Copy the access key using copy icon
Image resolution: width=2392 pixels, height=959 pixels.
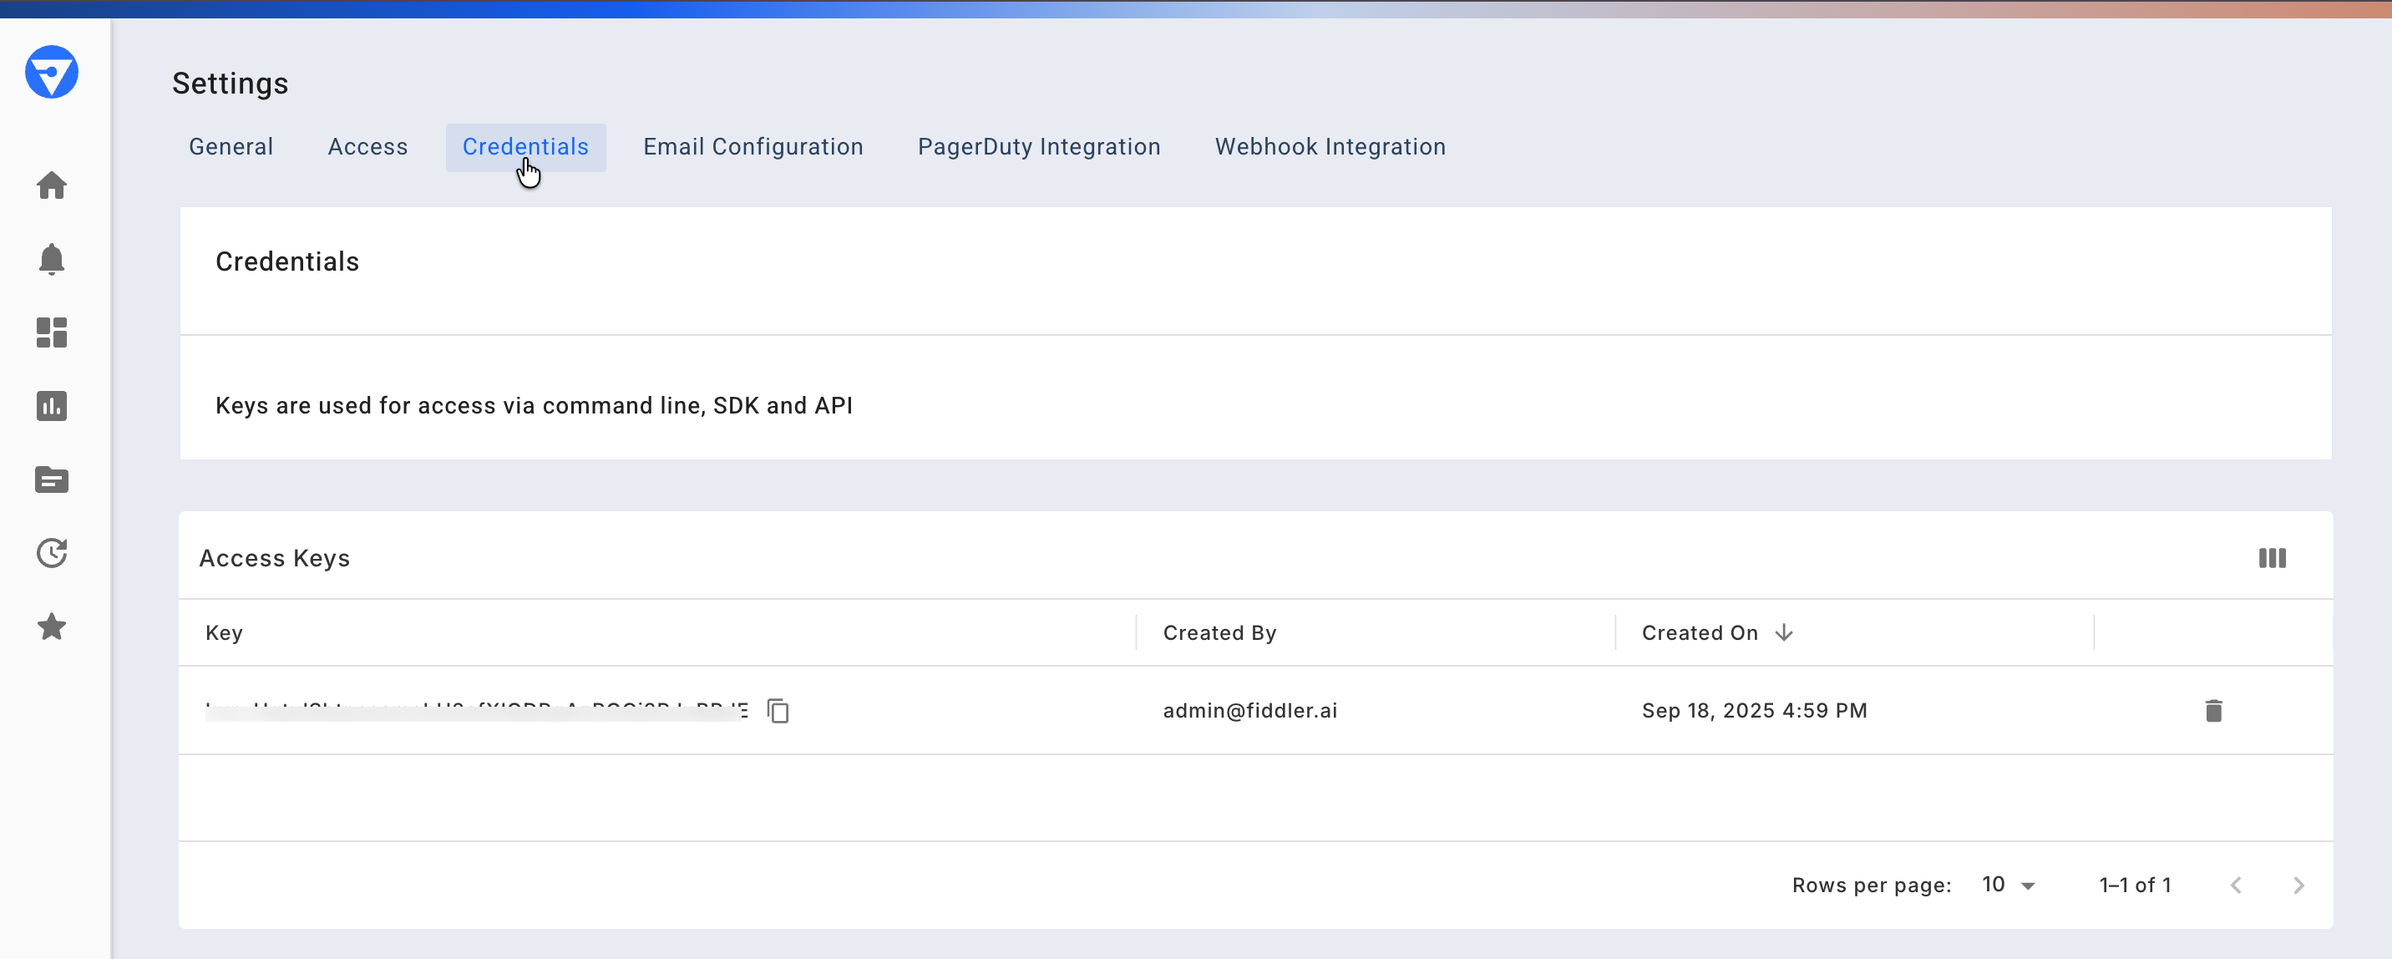point(779,710)
